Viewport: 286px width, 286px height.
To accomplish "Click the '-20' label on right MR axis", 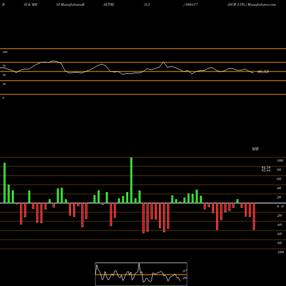I will pos(279,216).
